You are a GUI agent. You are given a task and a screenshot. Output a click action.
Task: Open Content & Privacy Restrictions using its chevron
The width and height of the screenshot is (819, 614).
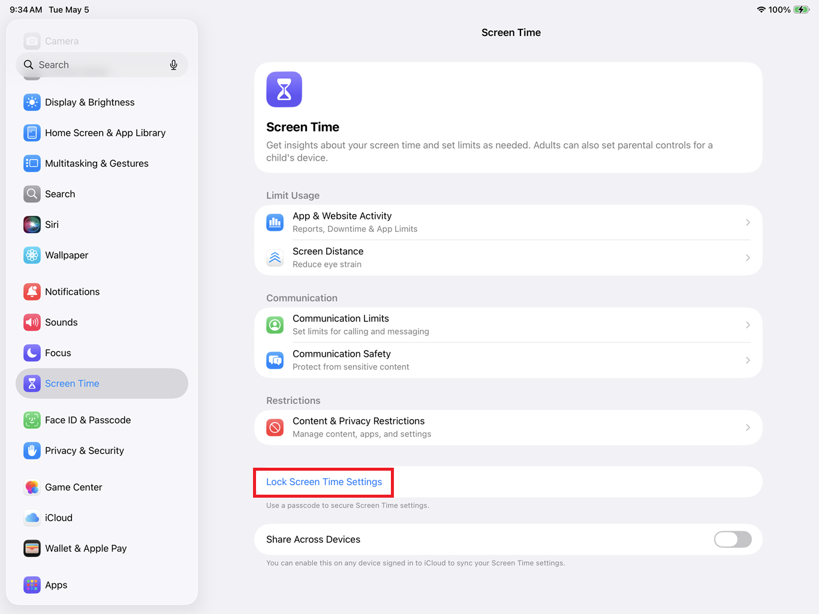[x=748, y=428]
